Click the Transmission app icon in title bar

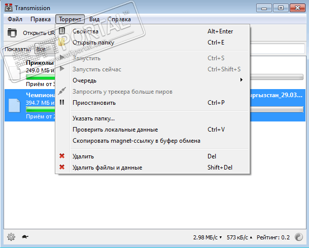[9, 8]
